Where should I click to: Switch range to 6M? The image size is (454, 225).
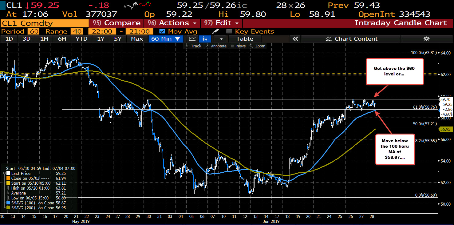tap(62, 39)
